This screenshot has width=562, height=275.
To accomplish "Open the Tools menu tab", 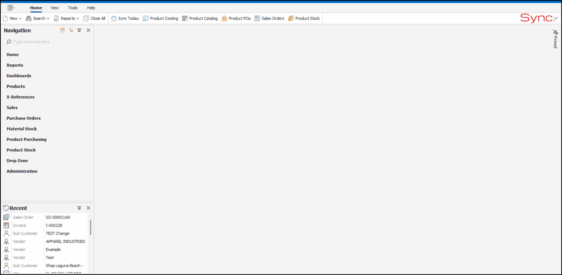I will coord(73,8).
